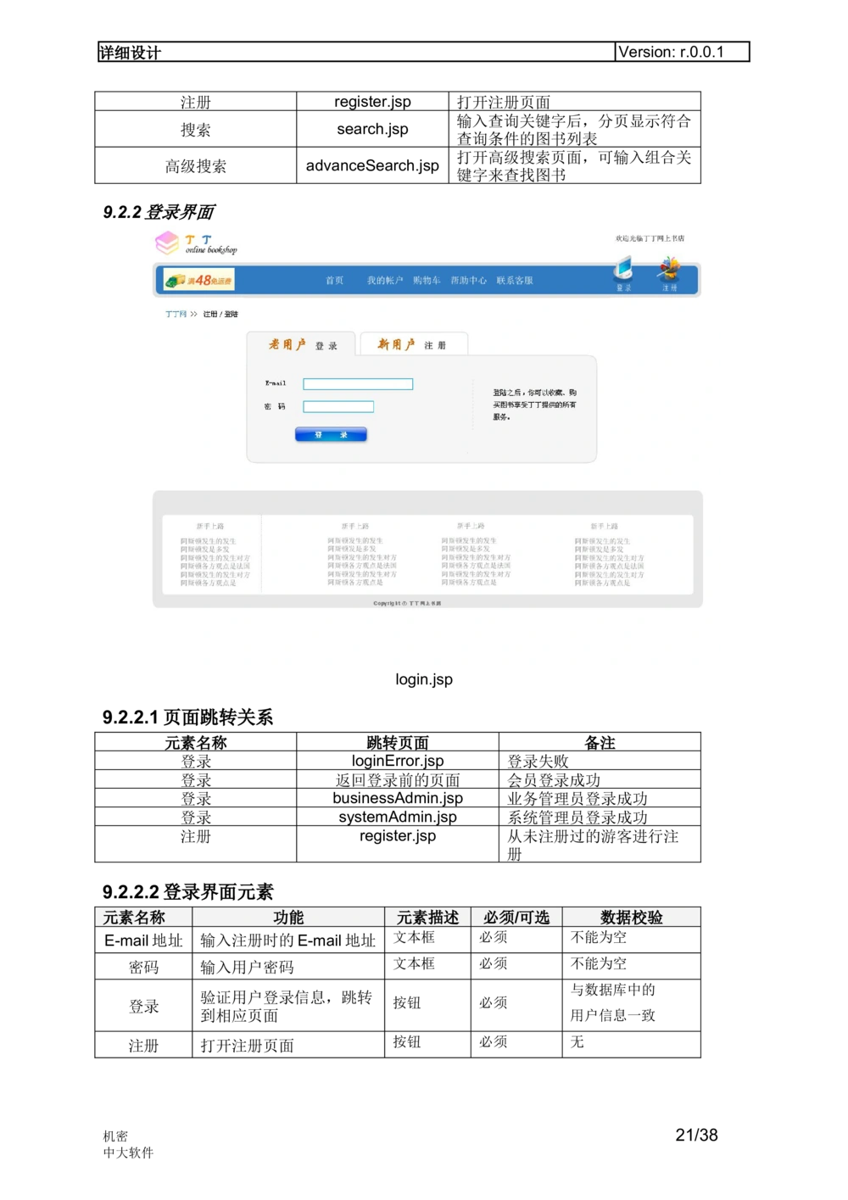Switch to the 老用户 登录 tab

pos(302,345)
